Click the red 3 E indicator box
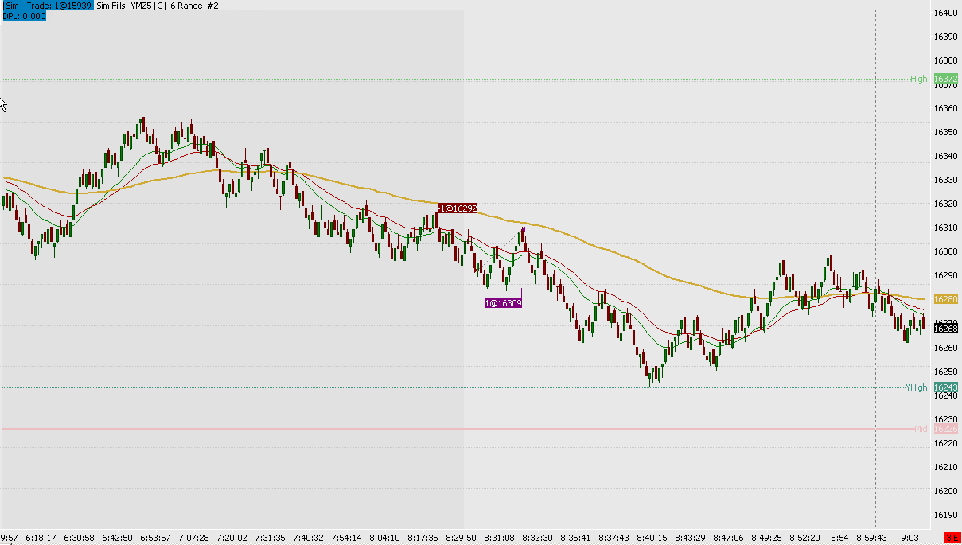 click(x=951, y=538)
